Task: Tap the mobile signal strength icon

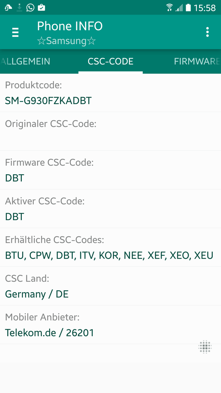Action: click(x=179, y=8)
